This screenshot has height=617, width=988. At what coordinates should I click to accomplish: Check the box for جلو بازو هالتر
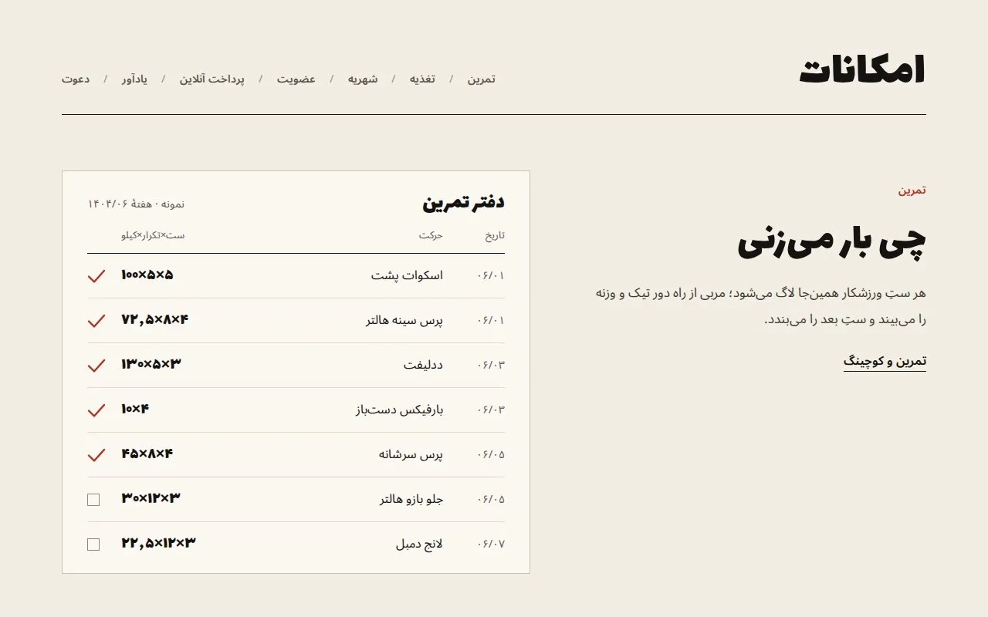tap(93, 500)
